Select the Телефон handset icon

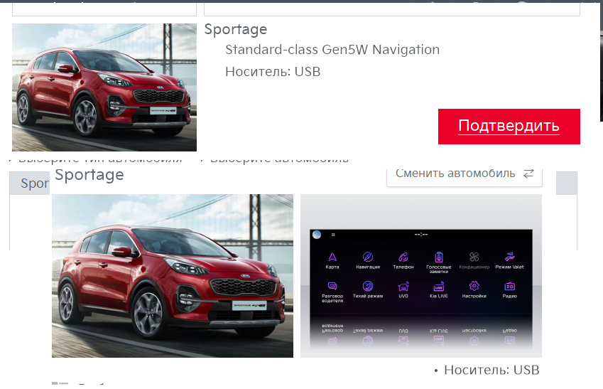pyautogui.click(x=403, y=257)
